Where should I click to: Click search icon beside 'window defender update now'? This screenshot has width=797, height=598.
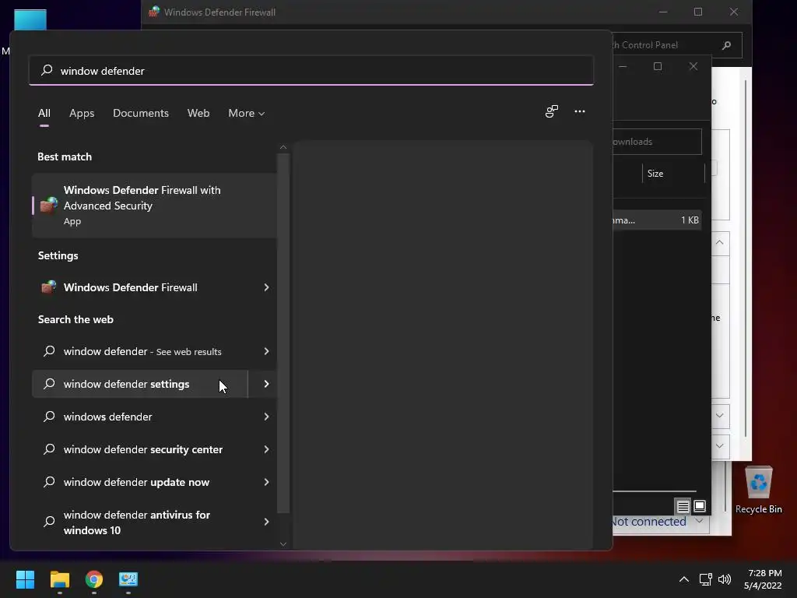49,481
